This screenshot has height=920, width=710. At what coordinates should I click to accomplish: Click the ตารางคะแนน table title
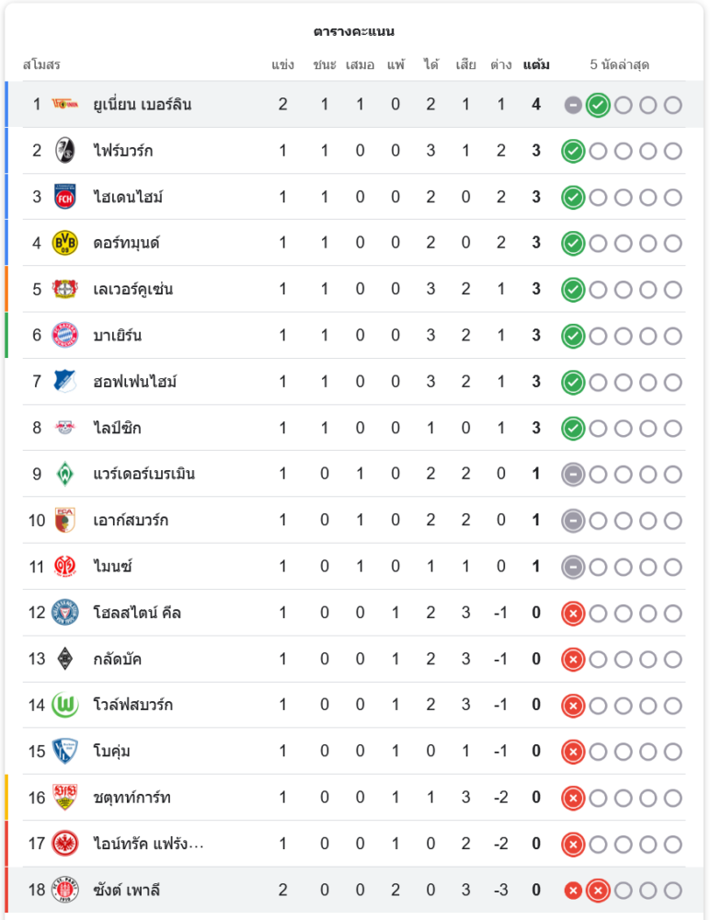point(354,31)
